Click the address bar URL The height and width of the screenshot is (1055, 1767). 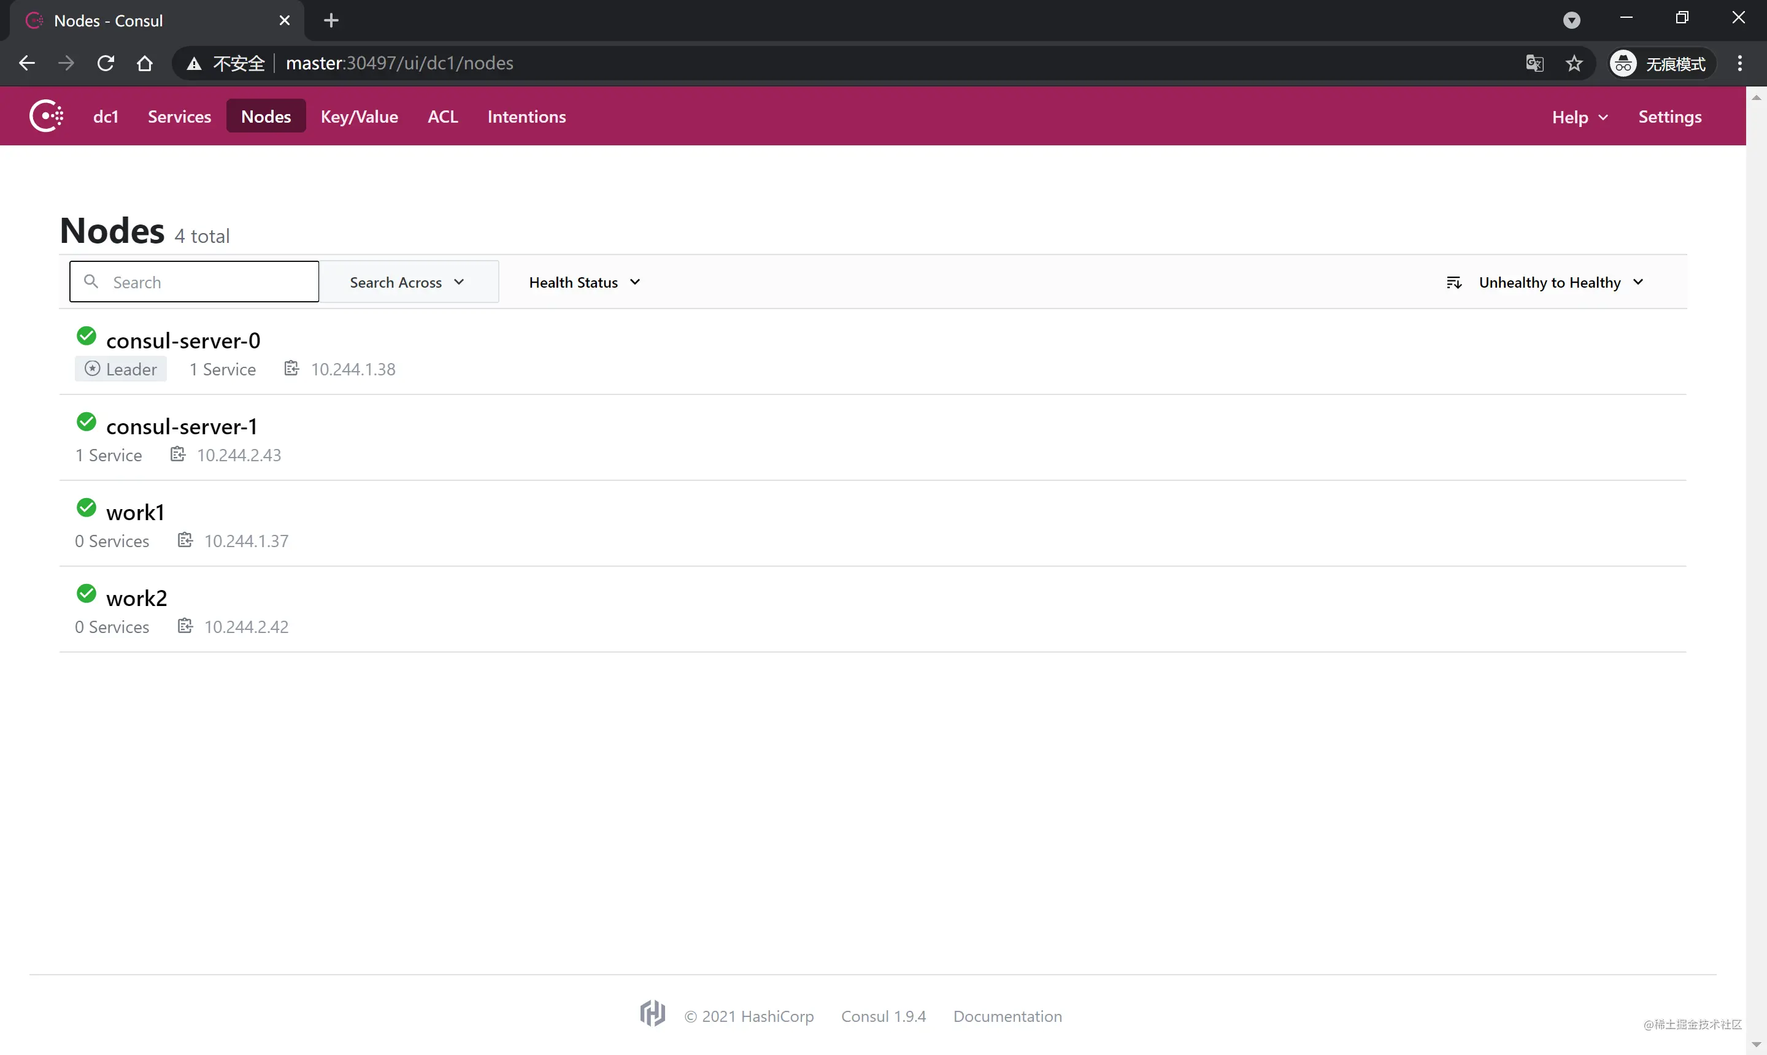399,63
